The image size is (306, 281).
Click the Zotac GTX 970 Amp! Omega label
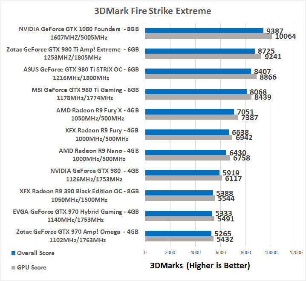(x=78, y=236)
